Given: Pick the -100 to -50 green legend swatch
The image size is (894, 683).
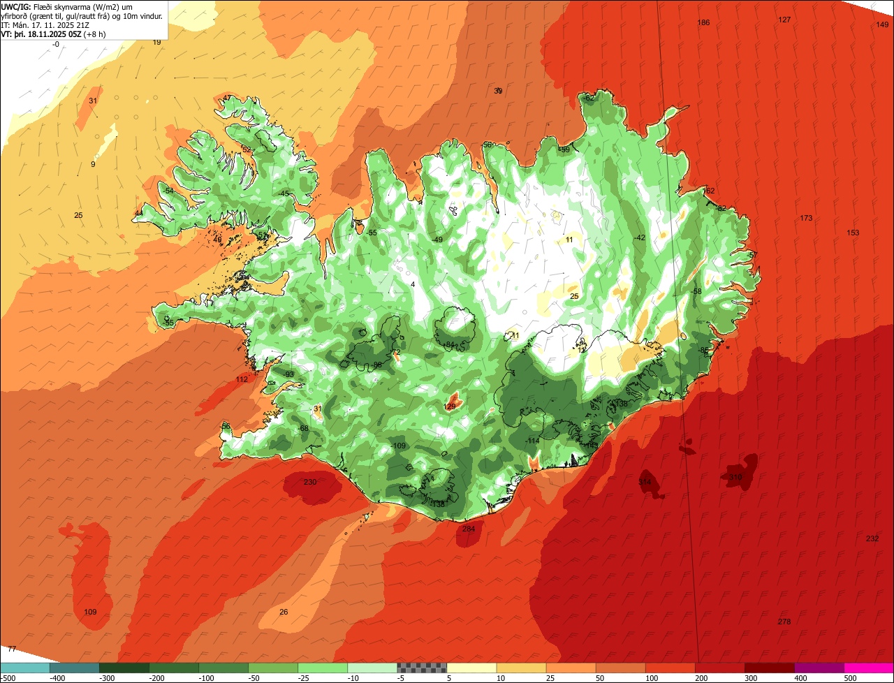Looking at the screenshot, I should tap(223, 668).
